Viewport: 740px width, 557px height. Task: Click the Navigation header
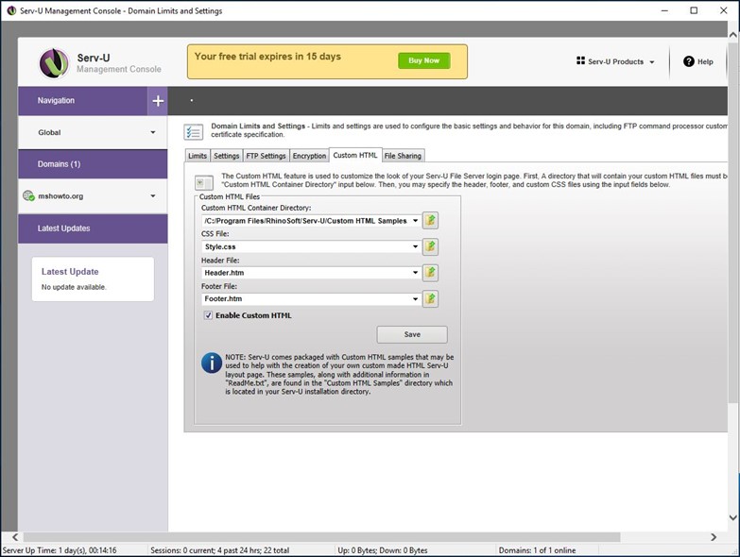click(83, 100)
